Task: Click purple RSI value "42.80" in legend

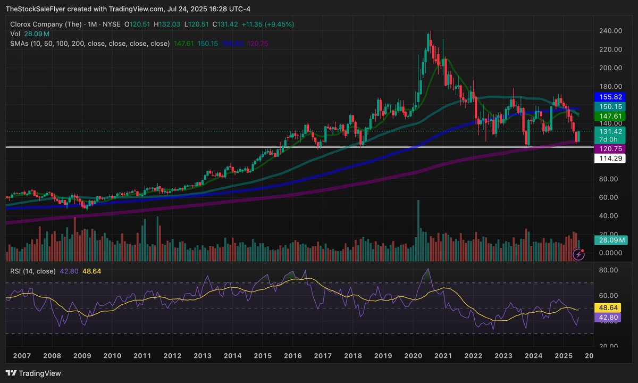Action: (69, 271)
